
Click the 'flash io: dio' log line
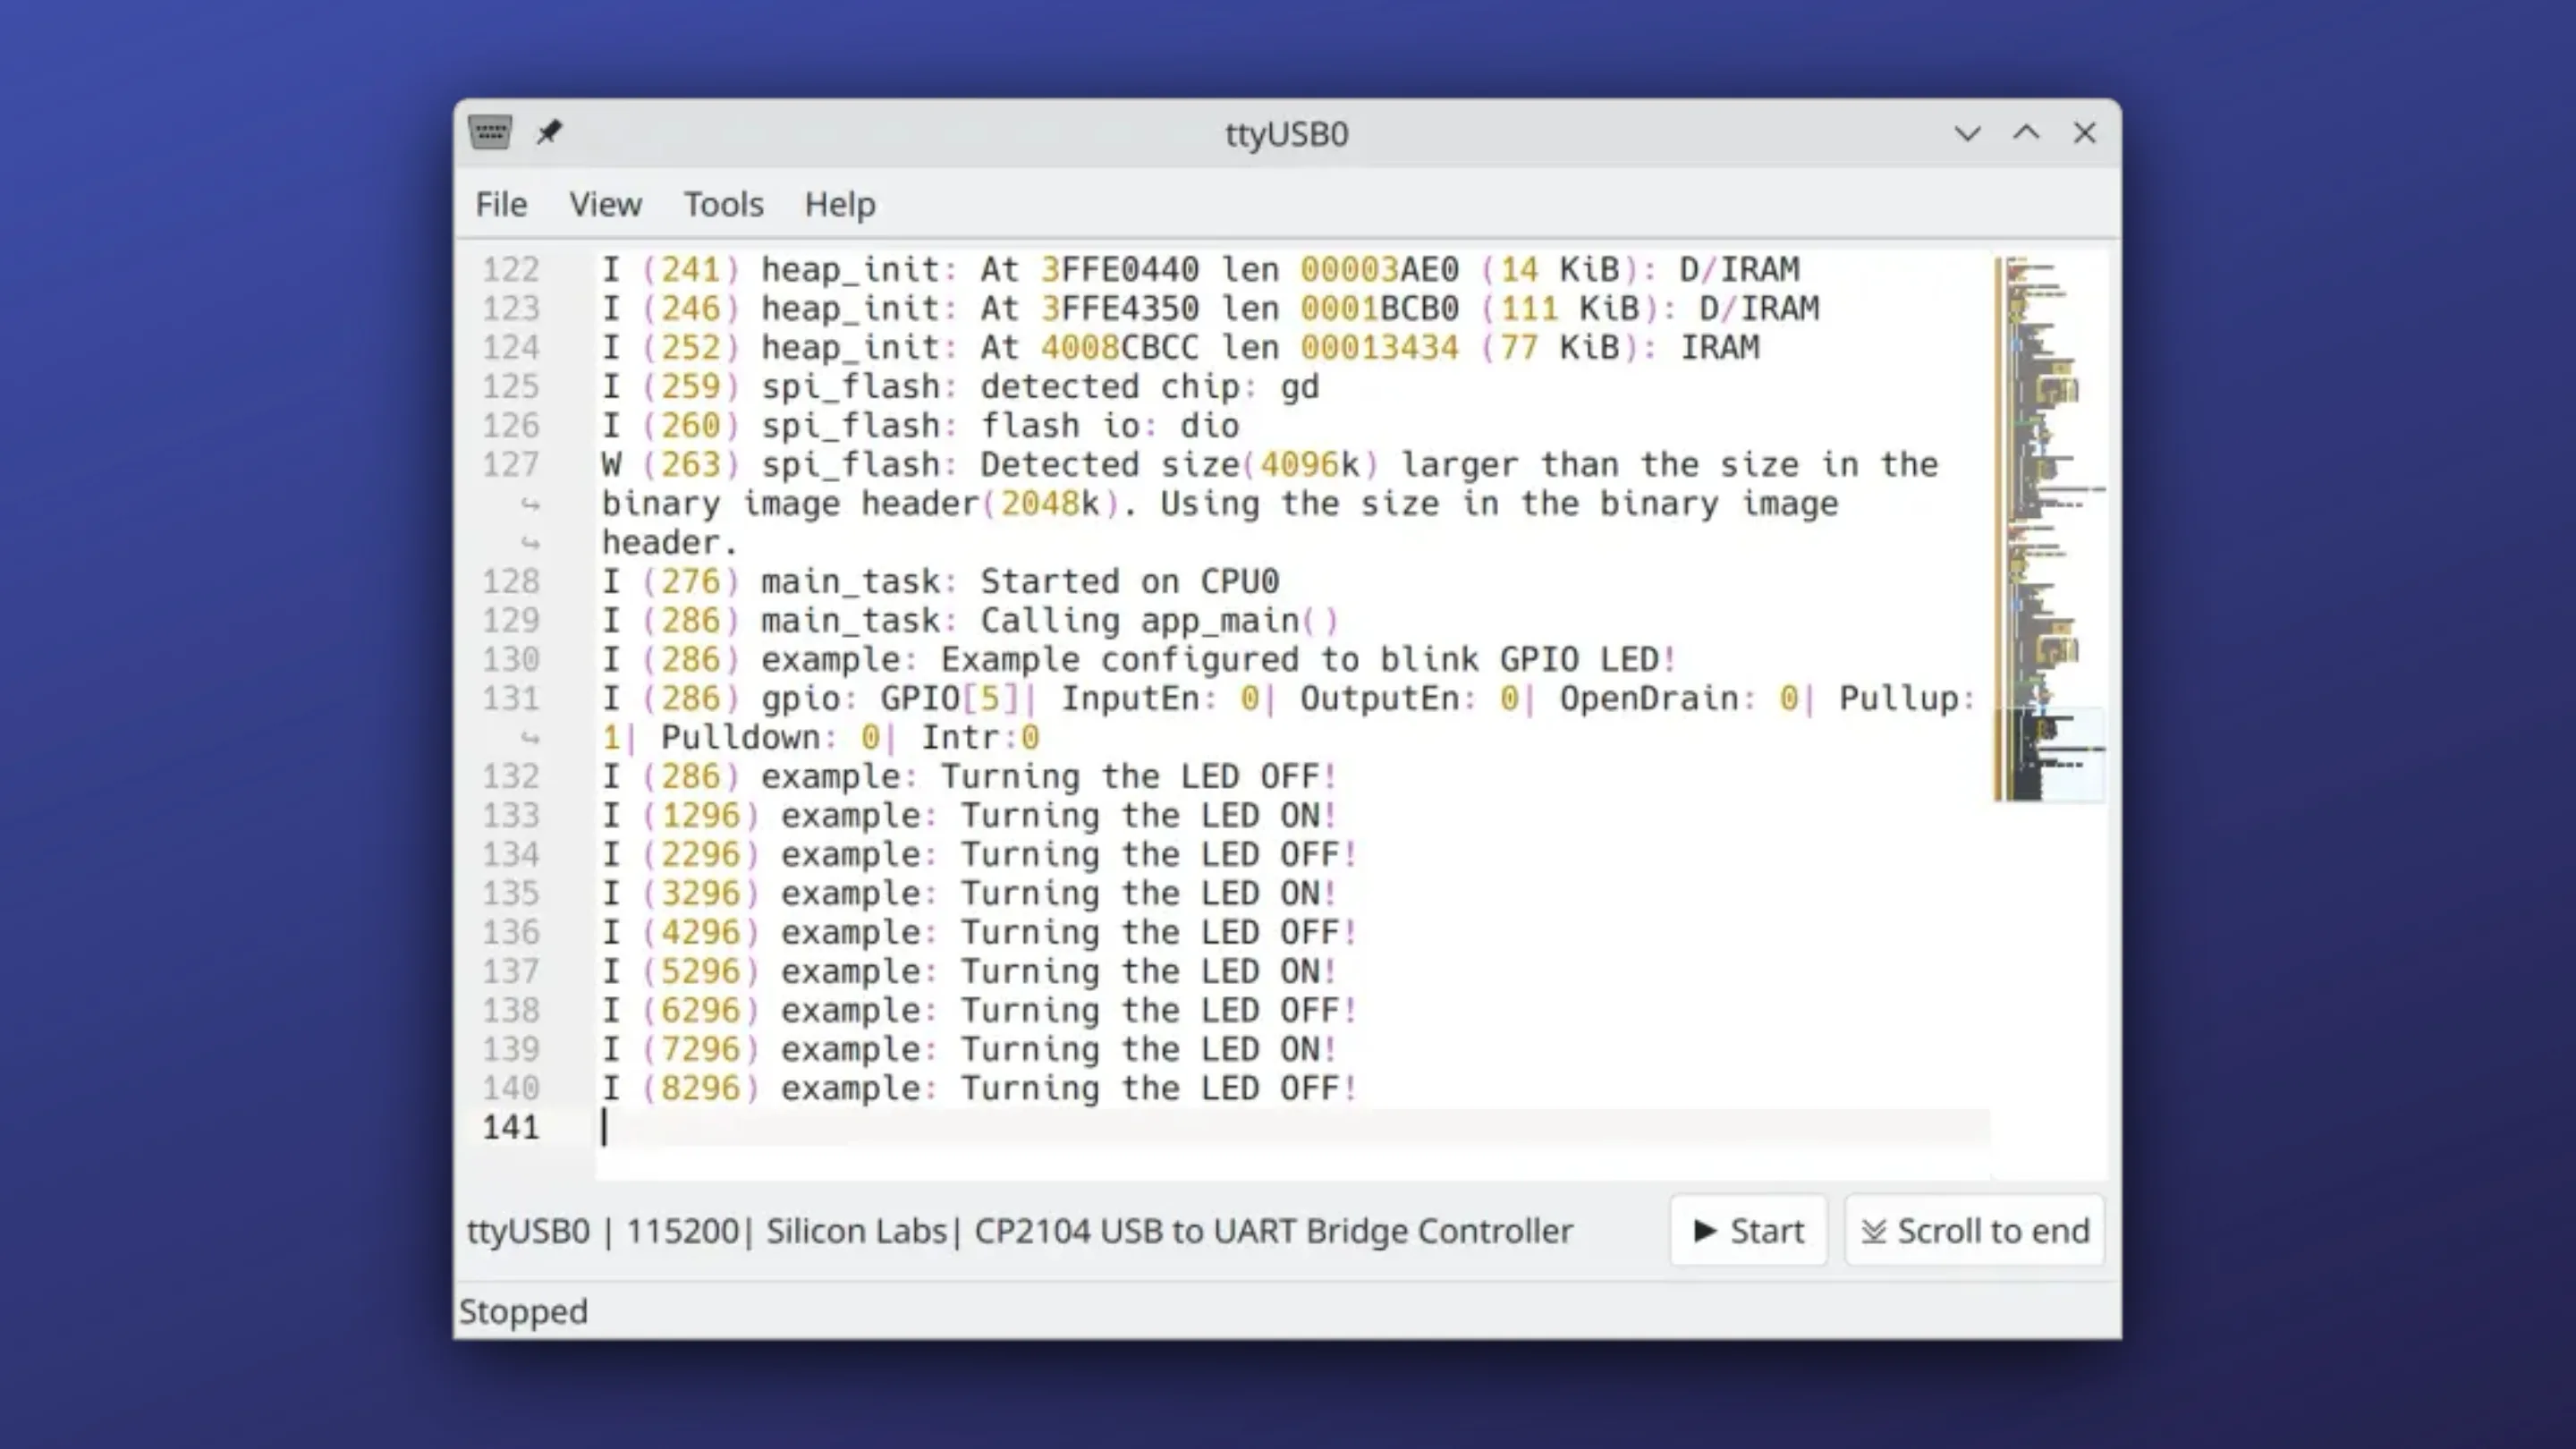coord(920,425)
